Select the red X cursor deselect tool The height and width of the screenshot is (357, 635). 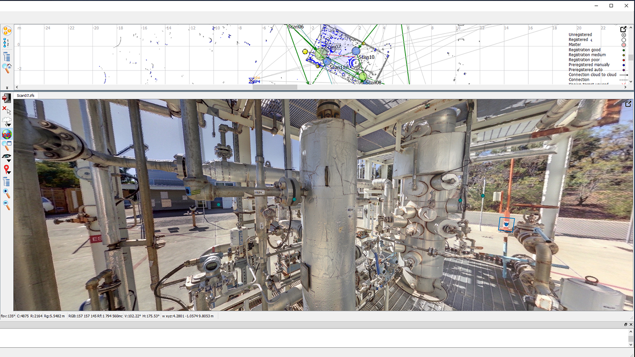6,110
